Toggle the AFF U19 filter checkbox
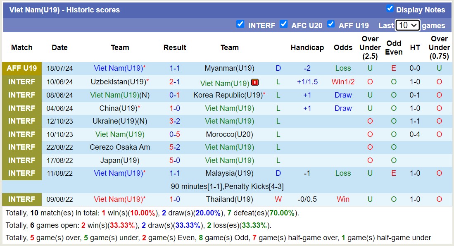Image resolution: width=454 pixels, height=246 pixels. click(330, 24)
